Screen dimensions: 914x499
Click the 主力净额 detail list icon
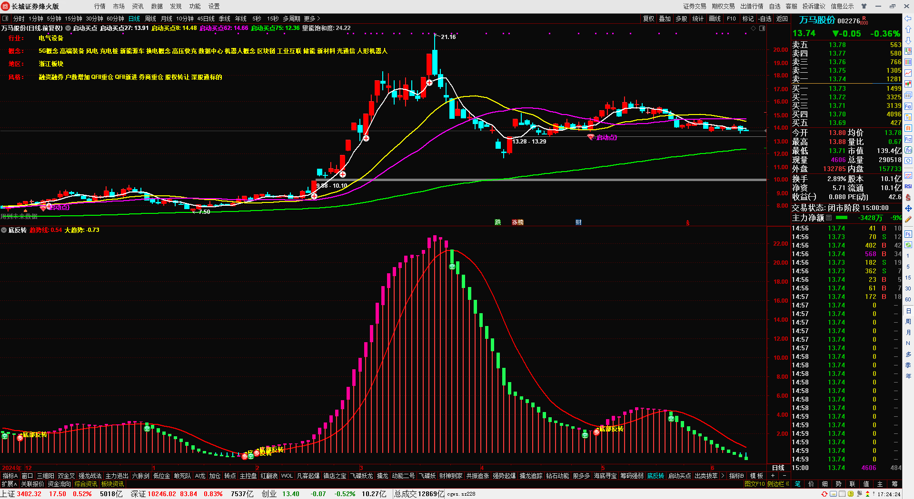click(x=829, y=218)
